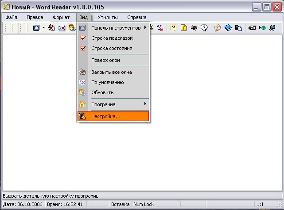
Task: Click the hint line 'Вызвать детальную настройку программы'
Action: [x=51, y=196]
